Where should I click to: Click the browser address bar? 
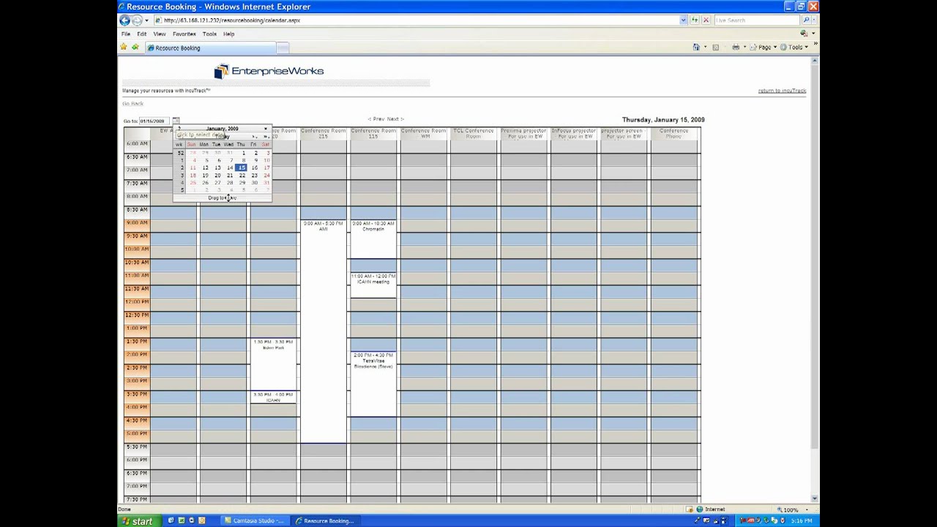point(416,20)
